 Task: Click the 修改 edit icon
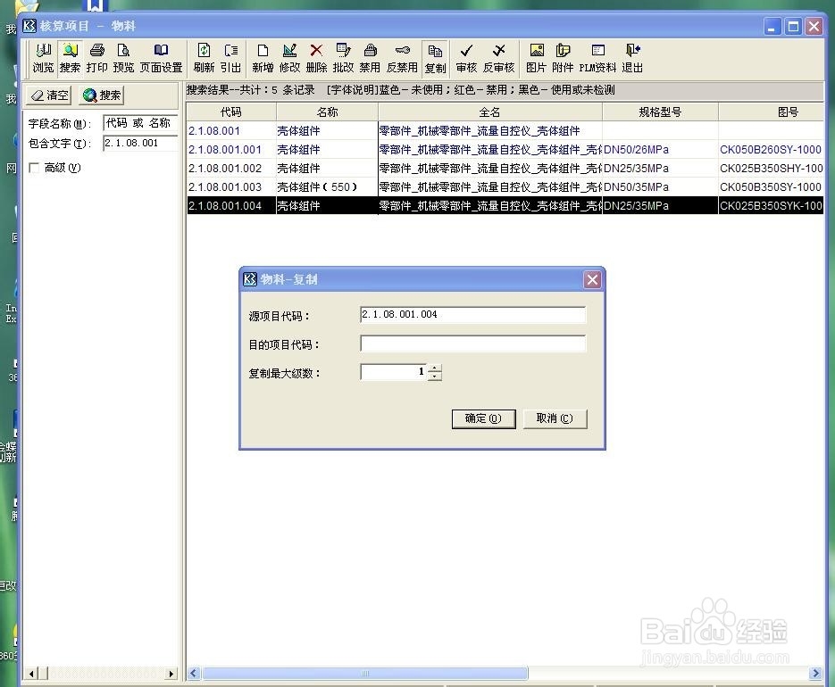coord(289,58)
